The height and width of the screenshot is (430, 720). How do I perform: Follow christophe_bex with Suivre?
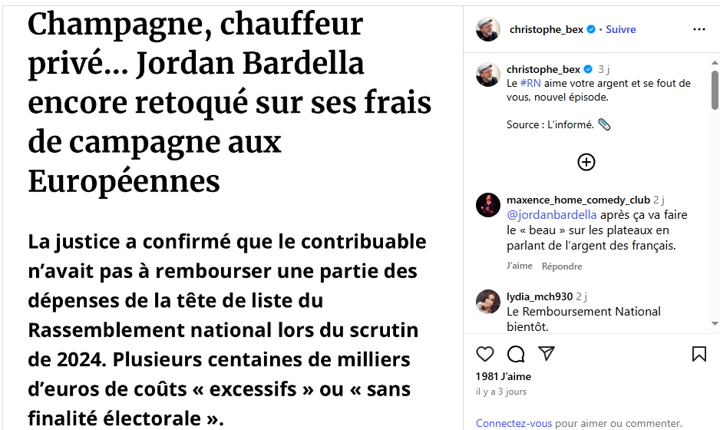click(620, 30)
